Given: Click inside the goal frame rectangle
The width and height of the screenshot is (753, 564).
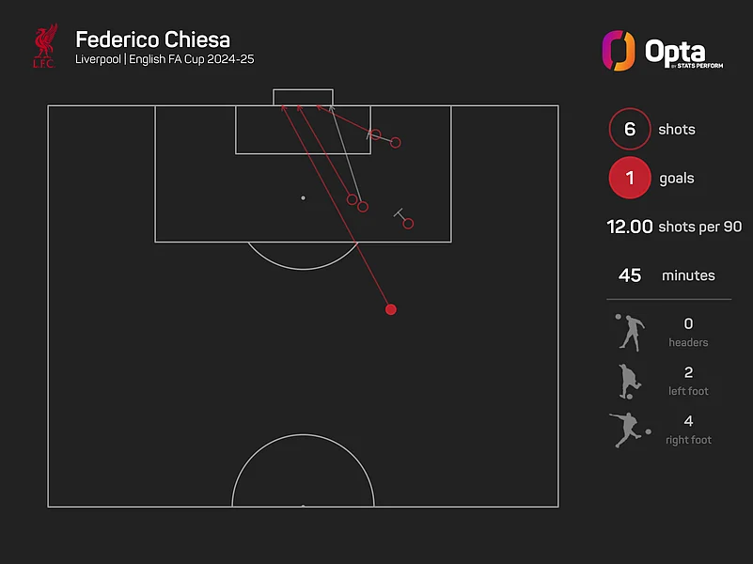Looking at the screenshot, I should click(303, 97).
